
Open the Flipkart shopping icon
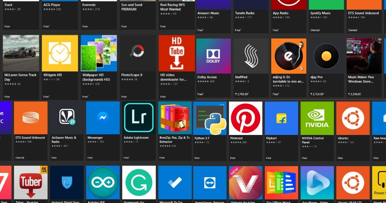tap(281, 119)
